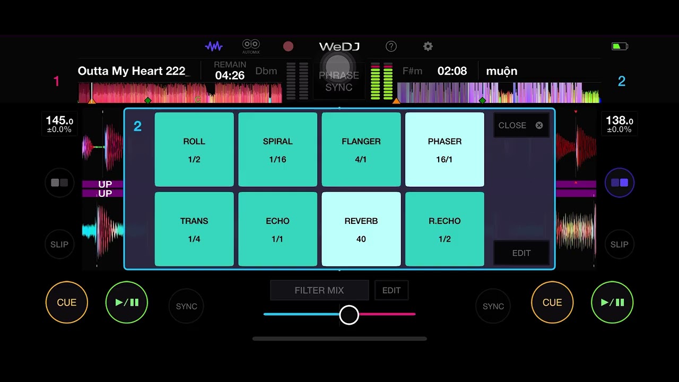Click deck 2 key F#m label
Image resolution: width=679 pixels, height=382 pixels.
(x=412, y=71)
